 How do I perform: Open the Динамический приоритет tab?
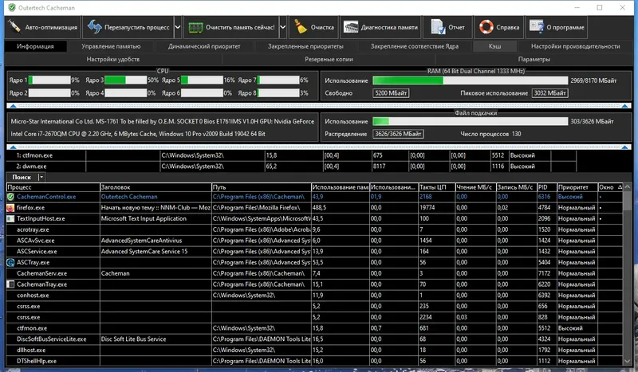click(x=204, y=46)
